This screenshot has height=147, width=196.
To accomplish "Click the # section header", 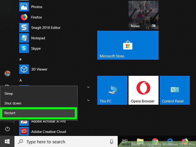I will pyautogui.click(x=20, y=59).
